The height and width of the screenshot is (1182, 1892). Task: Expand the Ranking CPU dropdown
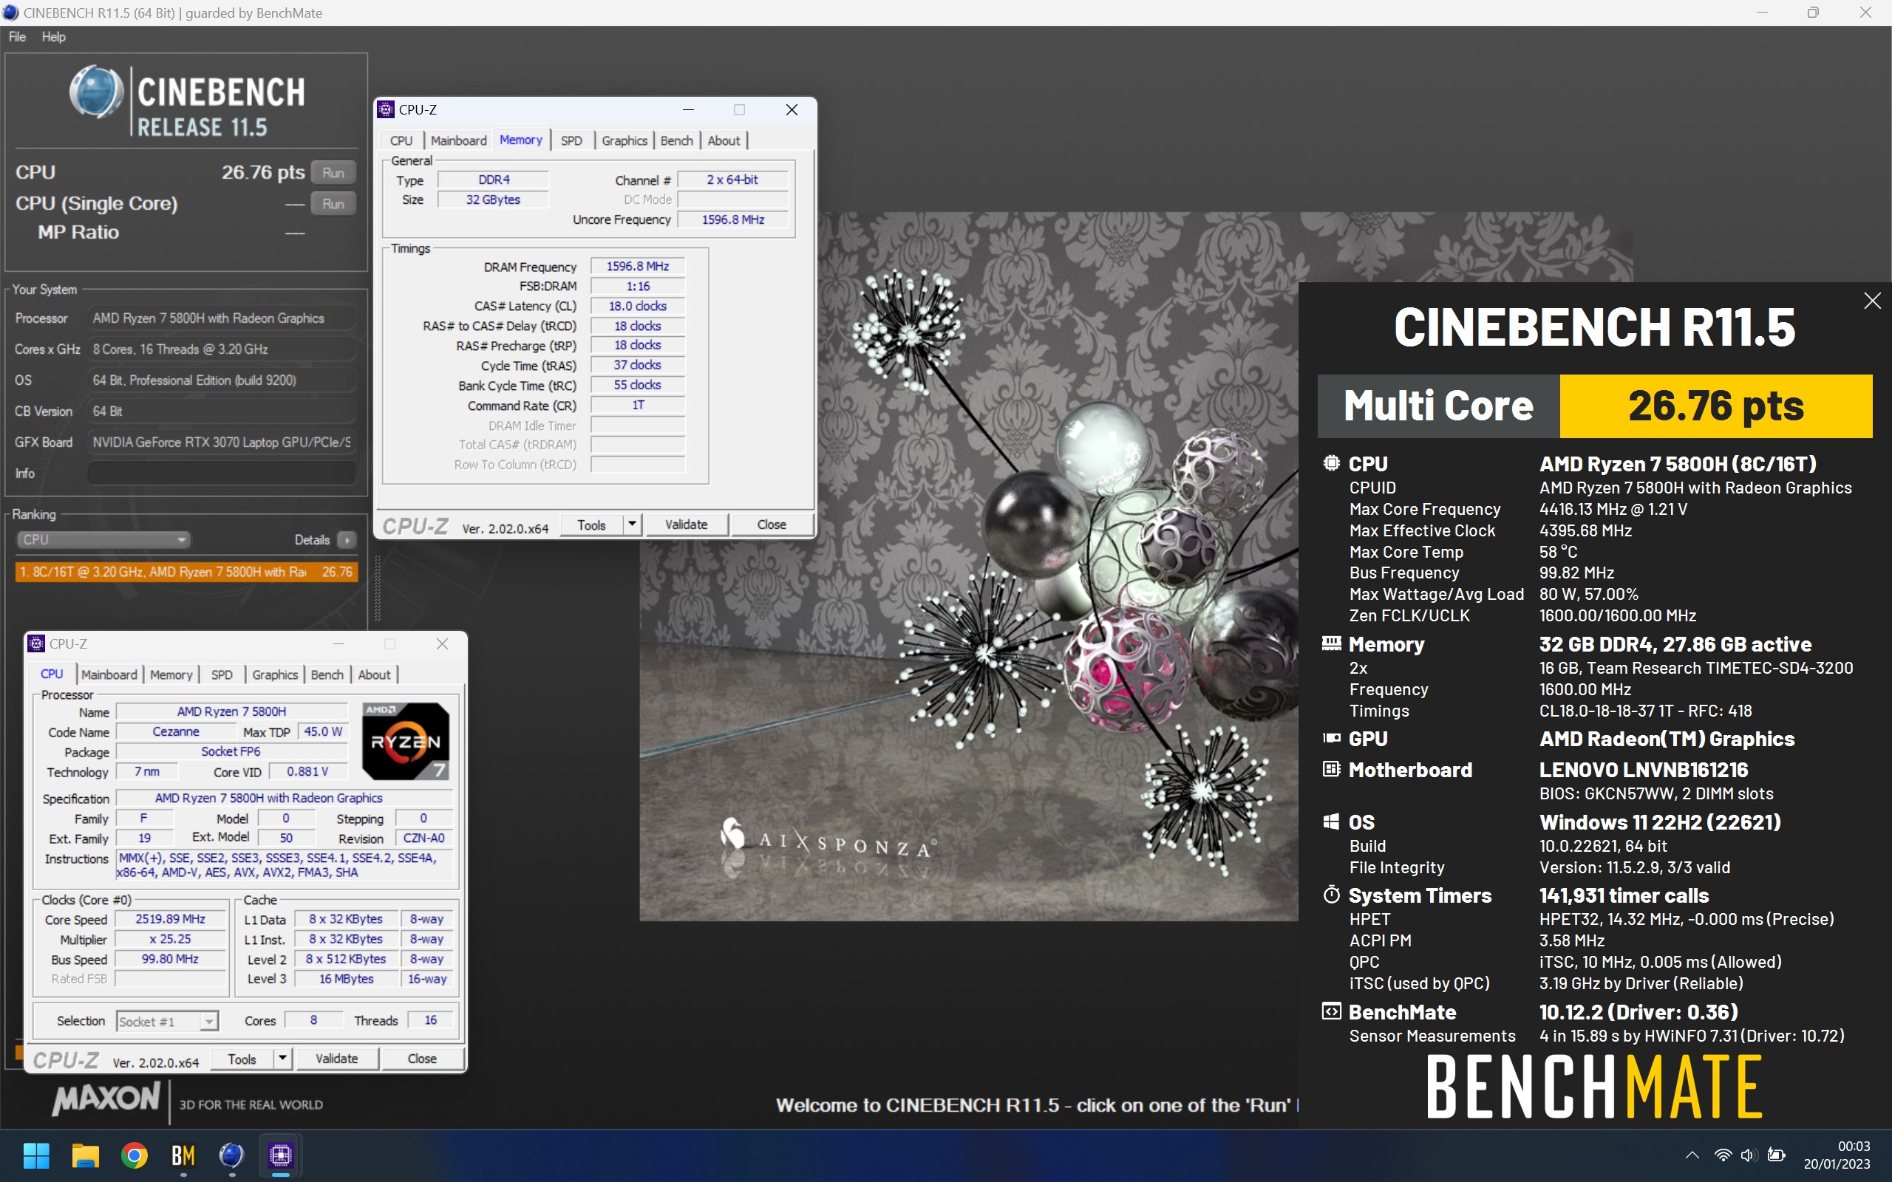pos(103,540)
